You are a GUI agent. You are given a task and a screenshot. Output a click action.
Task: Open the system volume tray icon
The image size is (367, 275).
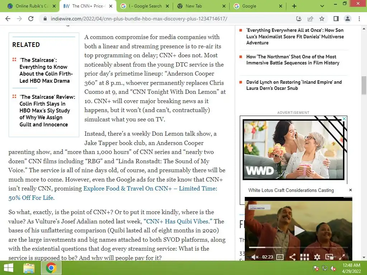333,268
